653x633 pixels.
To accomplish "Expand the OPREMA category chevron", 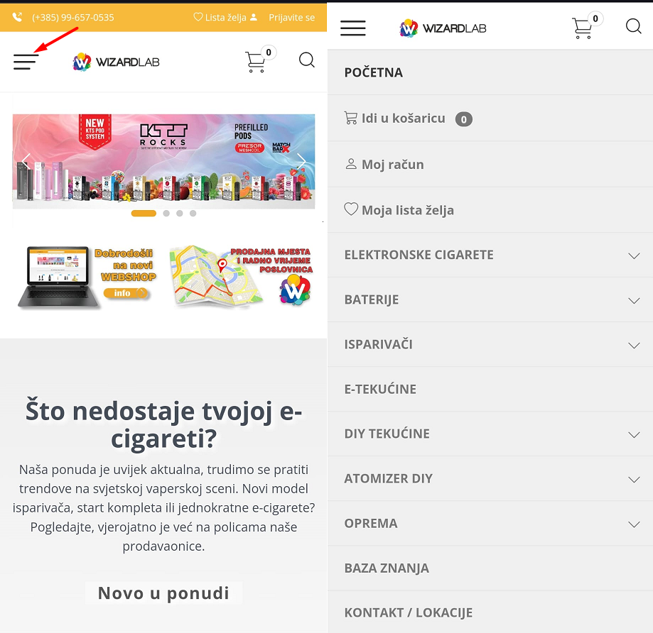I will tap(634, 524).
